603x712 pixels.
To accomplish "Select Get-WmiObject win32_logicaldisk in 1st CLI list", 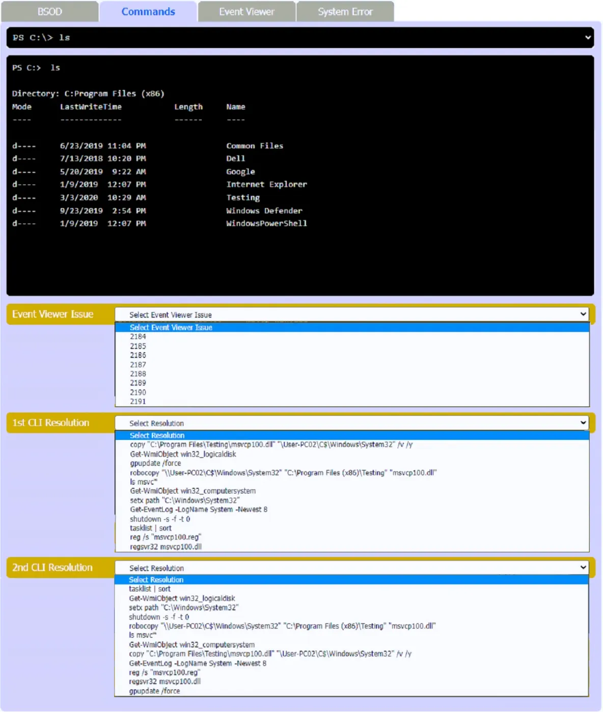I will (x=352, y=454).
